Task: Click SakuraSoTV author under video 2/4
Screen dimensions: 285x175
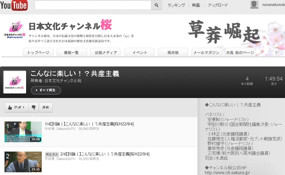Action: [66, 159]
